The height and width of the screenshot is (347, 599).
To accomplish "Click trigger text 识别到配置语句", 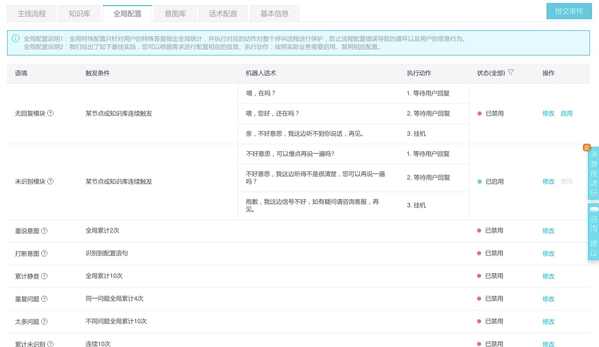I will 107,253.
